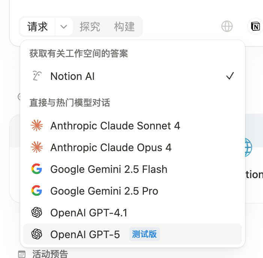Switch to the 构建 tab
Screen dimensions: 263x258
click(124, 27)
